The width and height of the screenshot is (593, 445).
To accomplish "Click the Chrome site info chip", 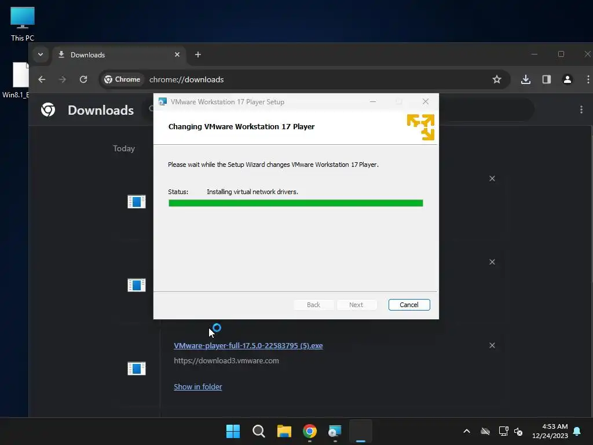I will 122,79.
